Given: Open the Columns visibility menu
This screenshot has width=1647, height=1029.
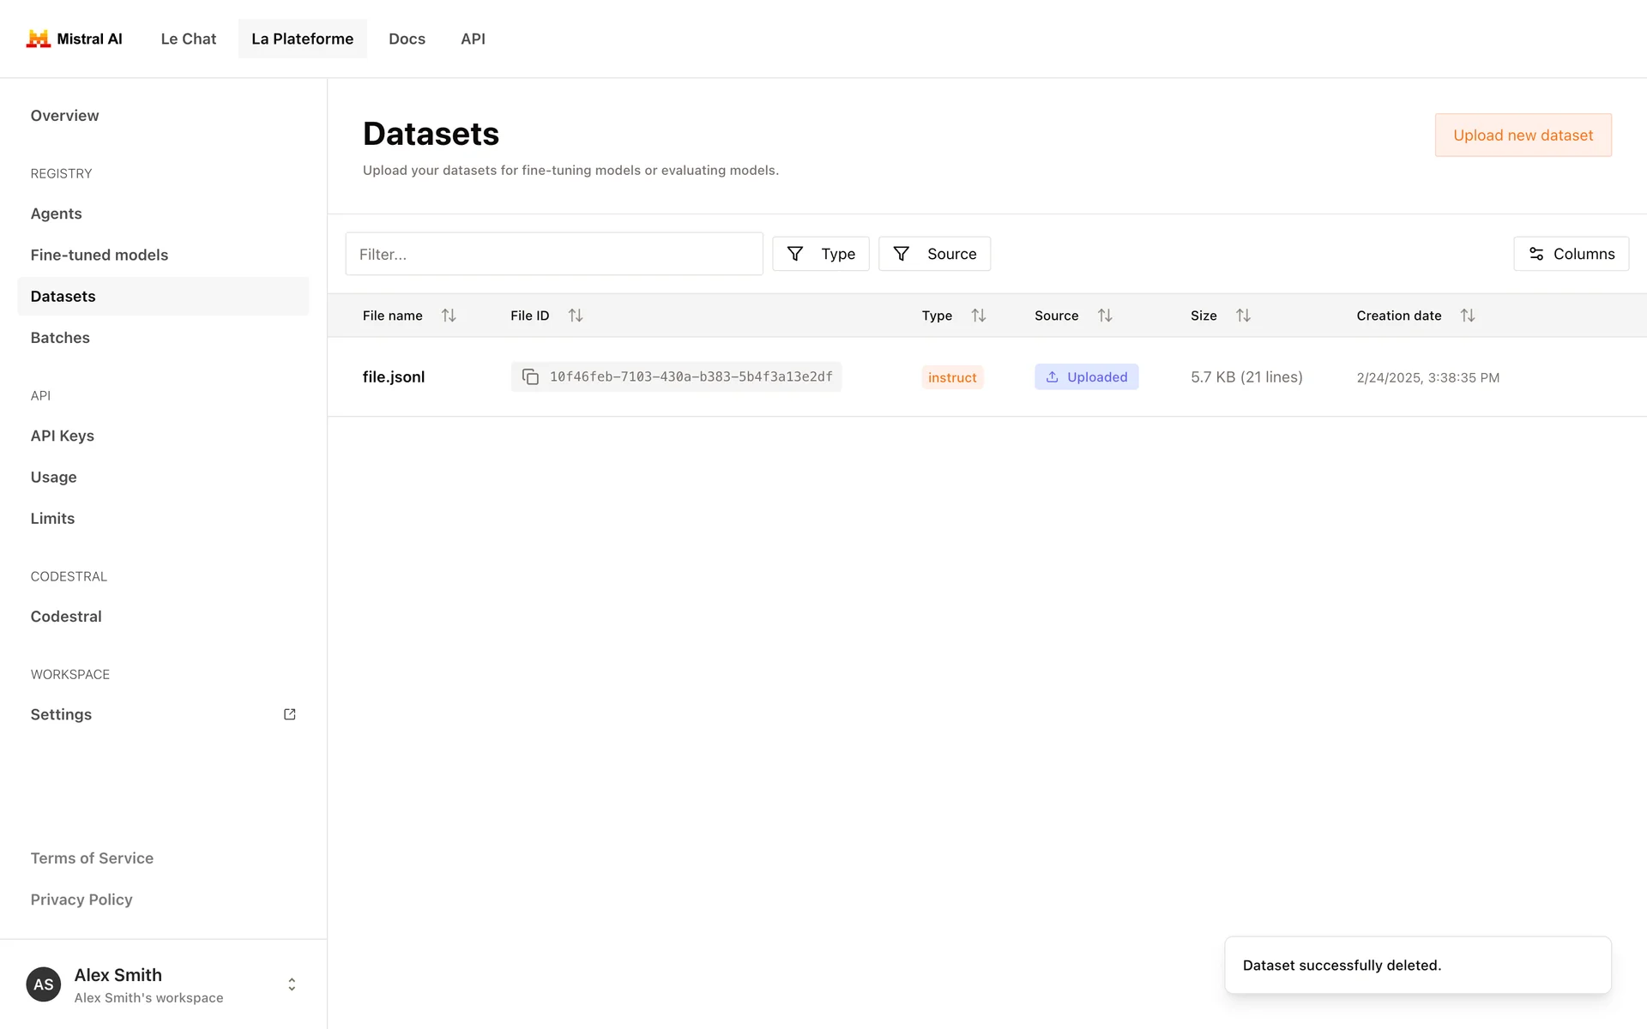Looking at the screenshot, I should 1571,254.
